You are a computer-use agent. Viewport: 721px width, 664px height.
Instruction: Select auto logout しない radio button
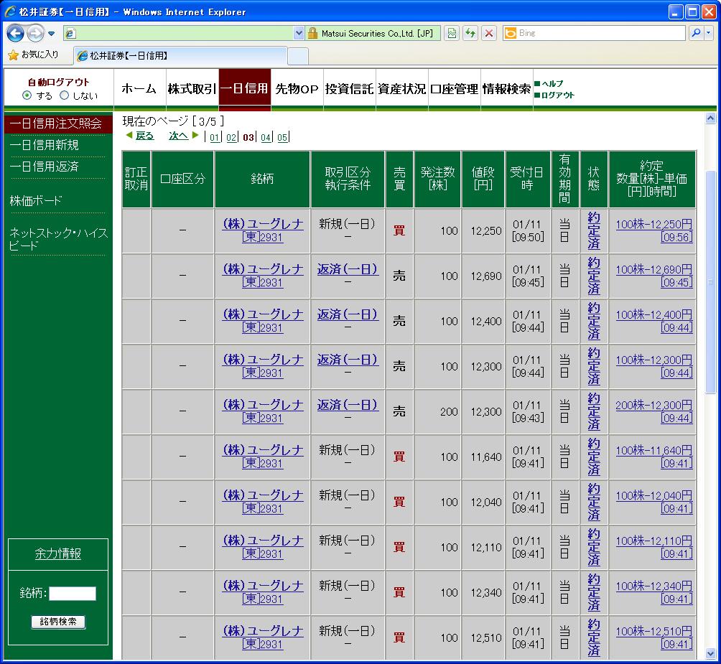pos(65,95)
